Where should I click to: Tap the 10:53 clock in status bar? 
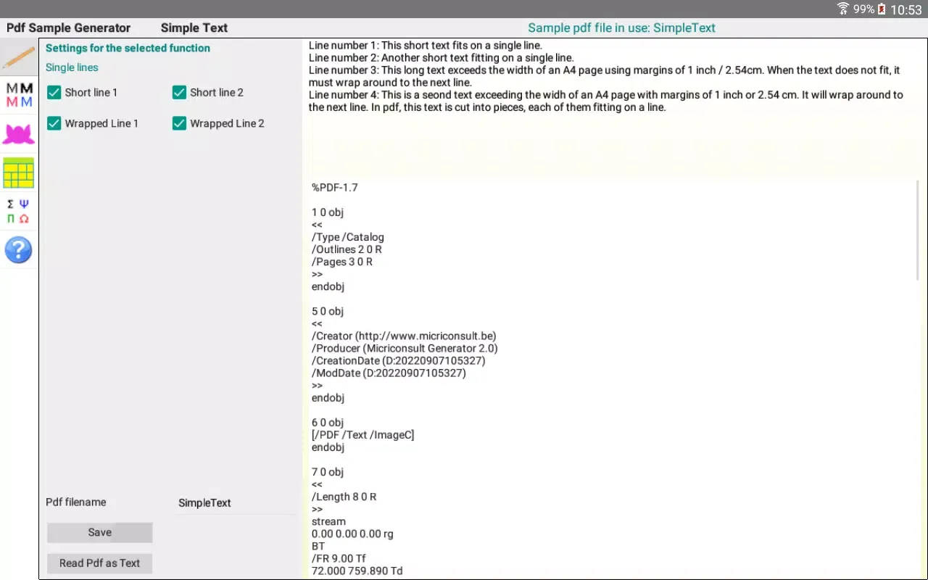click(x=906, y=9)
